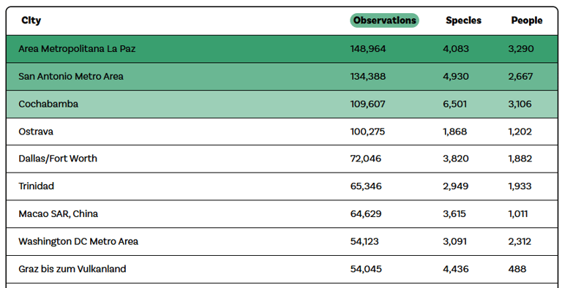Open the Ostrava city entry
The image size is (562, 288).
point(282,132)
